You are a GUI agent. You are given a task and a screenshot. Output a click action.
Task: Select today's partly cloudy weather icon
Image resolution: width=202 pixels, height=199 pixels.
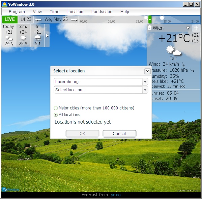pyautogui.click(x=9, y=38)
